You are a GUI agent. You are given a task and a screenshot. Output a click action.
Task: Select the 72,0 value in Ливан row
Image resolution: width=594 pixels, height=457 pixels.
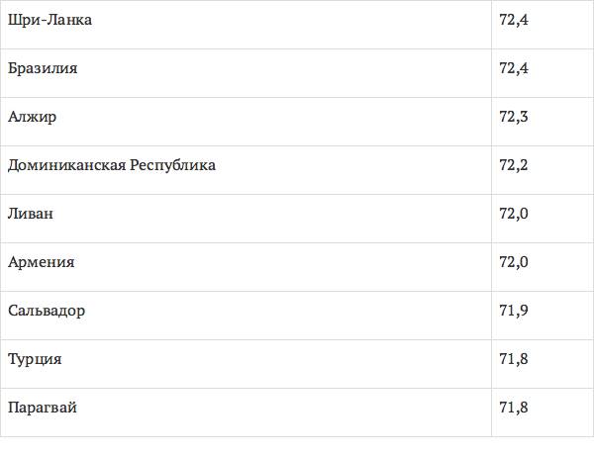click(514, 214)
